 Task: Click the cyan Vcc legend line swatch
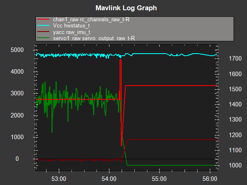point(43,26)
